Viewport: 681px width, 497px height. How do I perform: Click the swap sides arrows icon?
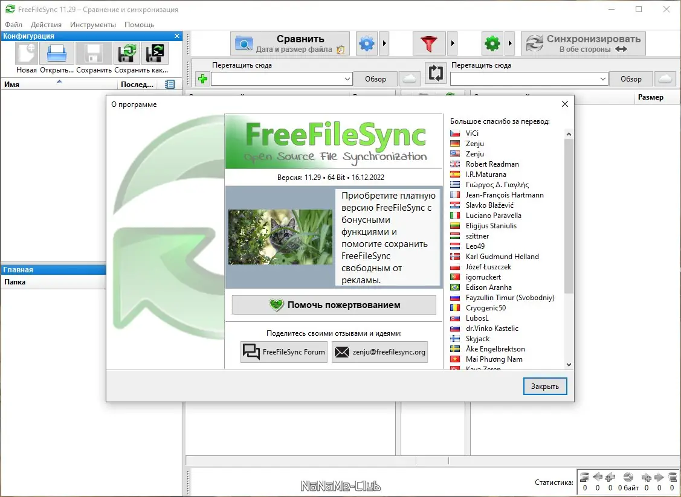pyautogui.click(x=436, y=73)
